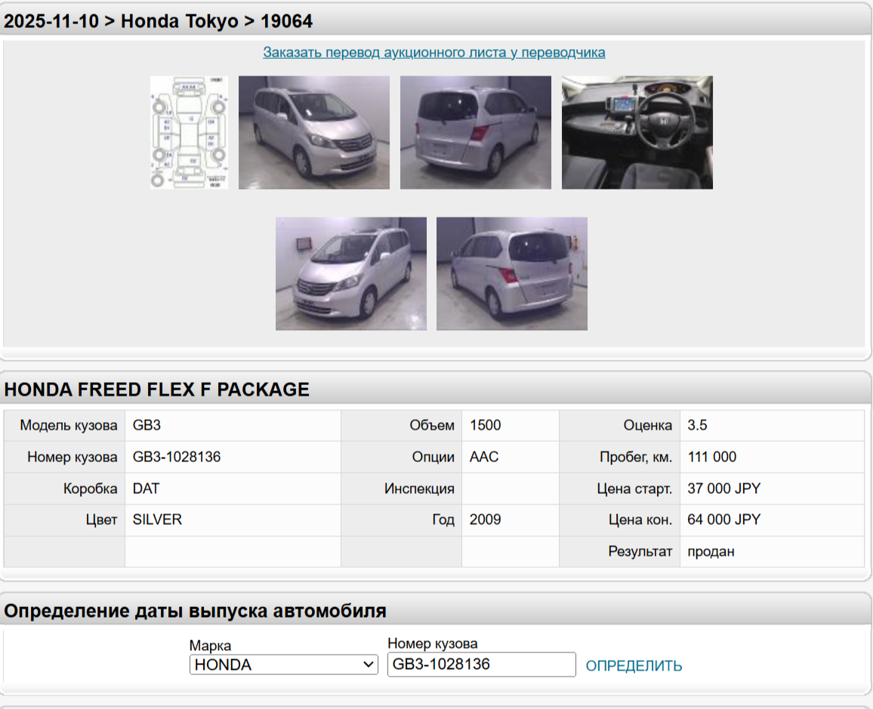Click the Модель кузова label
Viewport: 873px width, 709px height.
69,425
